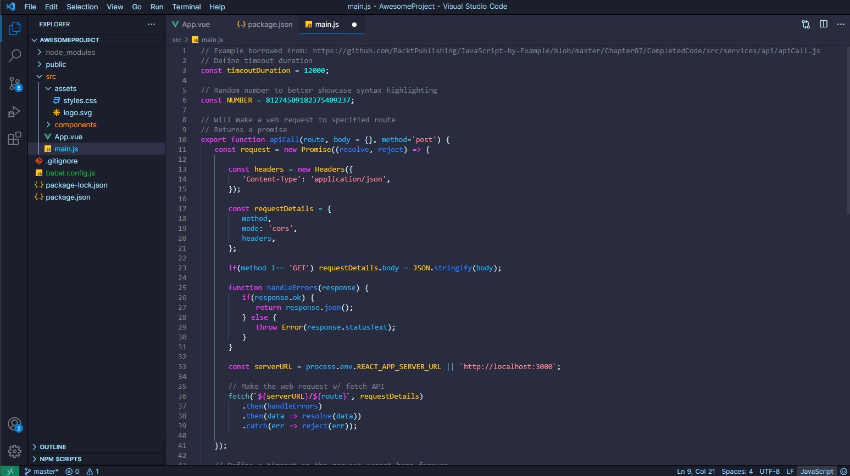Screen dimensions: 850x476
Task: Select JavaScript language mode indicator
Action: point(816,471)
